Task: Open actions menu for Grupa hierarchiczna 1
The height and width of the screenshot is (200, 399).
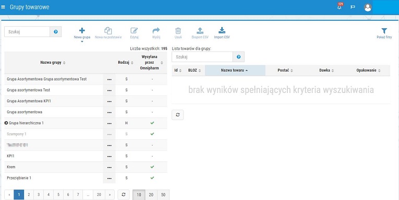Action: [110, 123]
